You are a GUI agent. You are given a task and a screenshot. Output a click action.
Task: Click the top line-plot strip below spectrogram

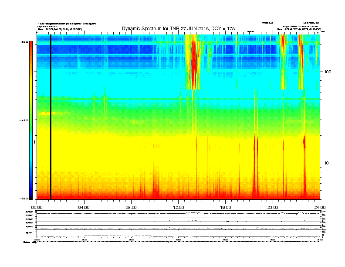click(179, 212)
